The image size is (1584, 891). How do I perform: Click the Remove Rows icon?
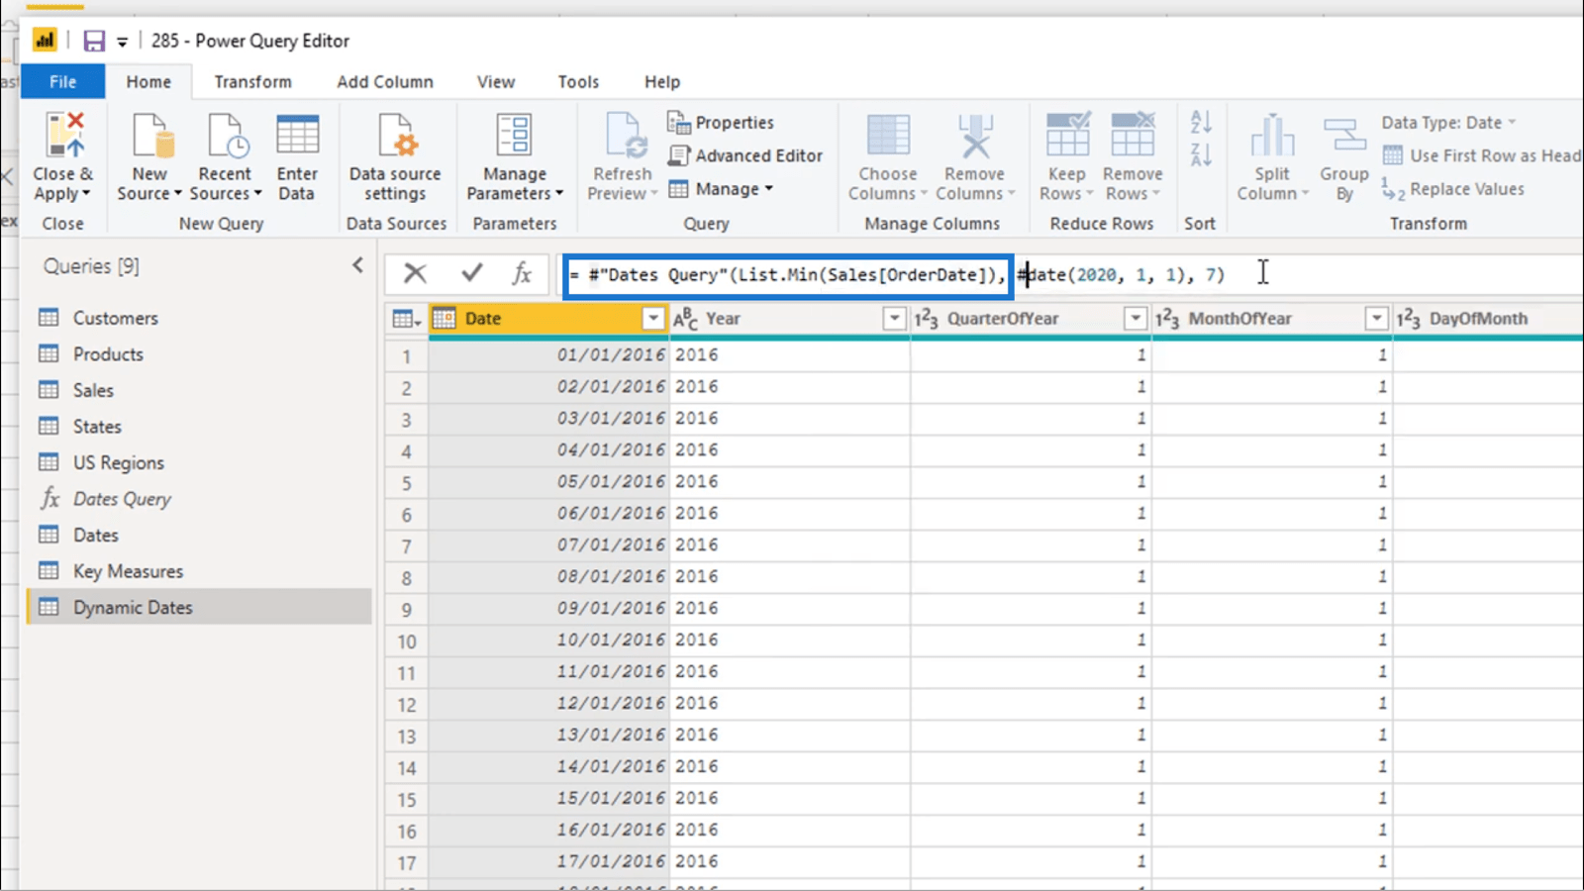[x=1133, y=136]
